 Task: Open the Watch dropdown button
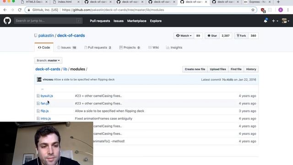[184, 36]
